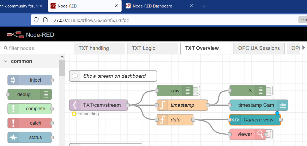Open a new browser tab
Image resolution: width=307 pixels, height=146 pixels.
pyautogui.click(x=204, y=6)
